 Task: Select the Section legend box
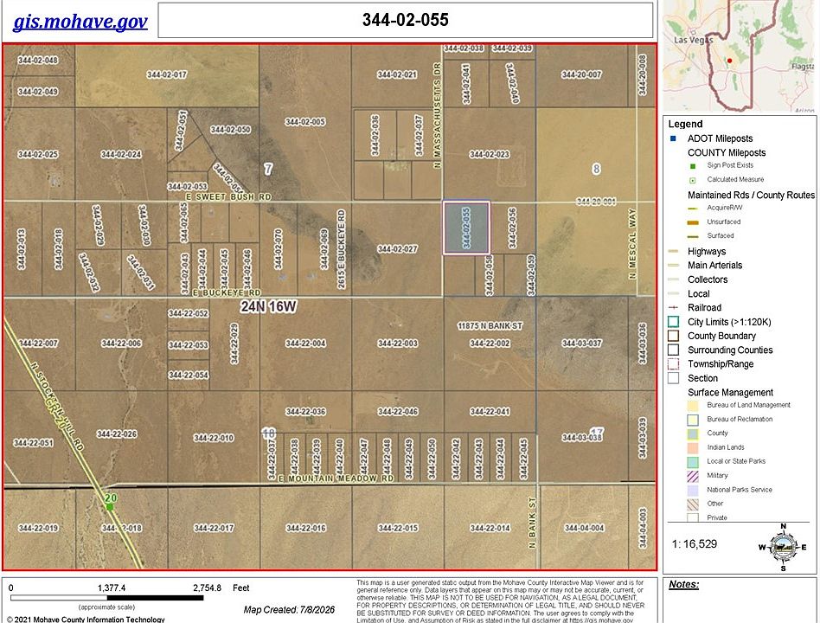point(673,378)
